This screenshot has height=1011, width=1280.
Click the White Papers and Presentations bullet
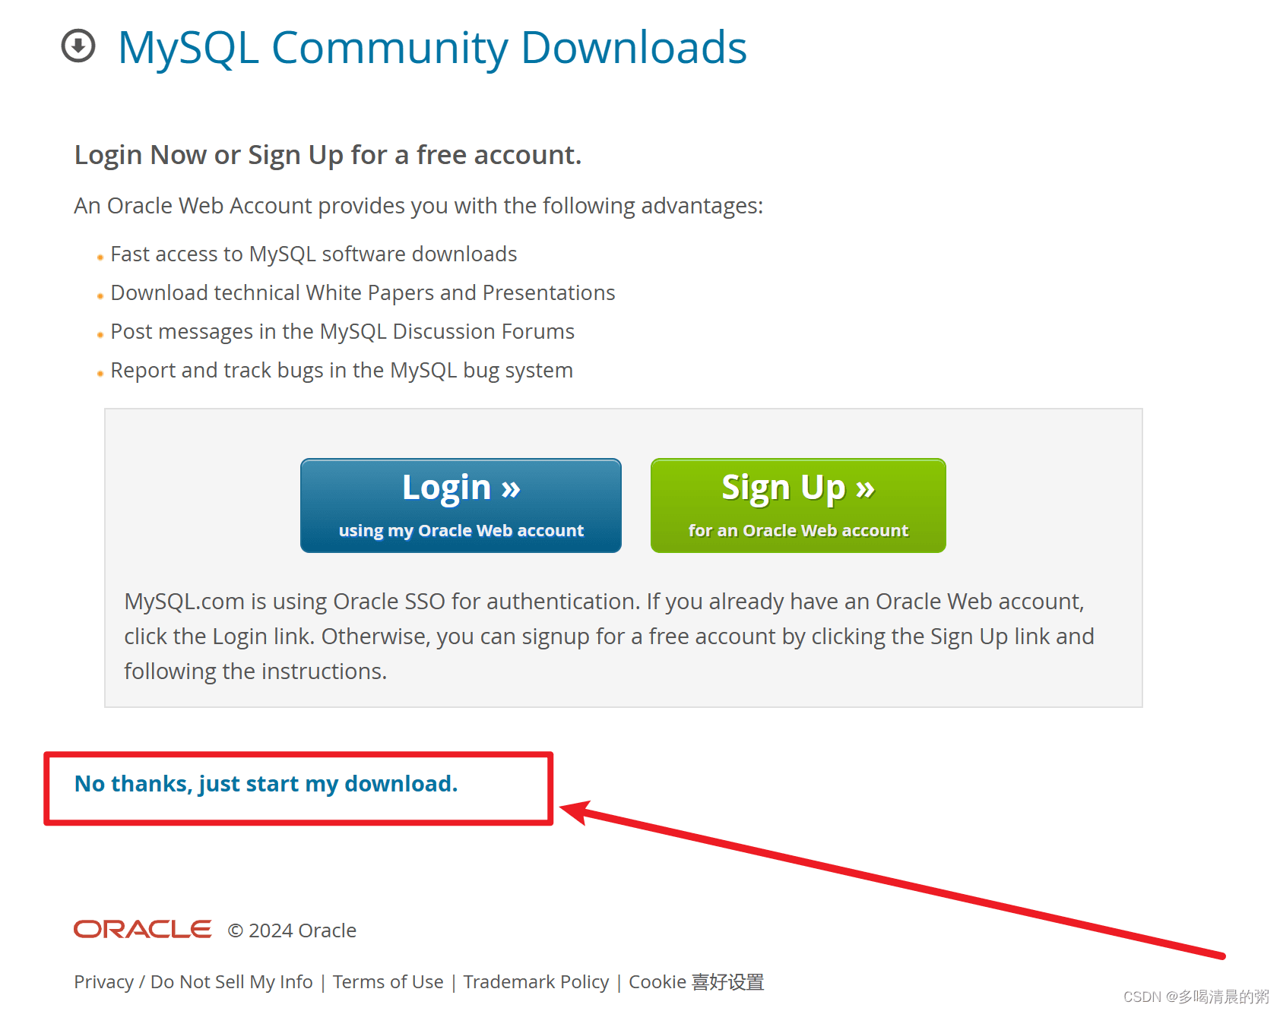point(363,292)
